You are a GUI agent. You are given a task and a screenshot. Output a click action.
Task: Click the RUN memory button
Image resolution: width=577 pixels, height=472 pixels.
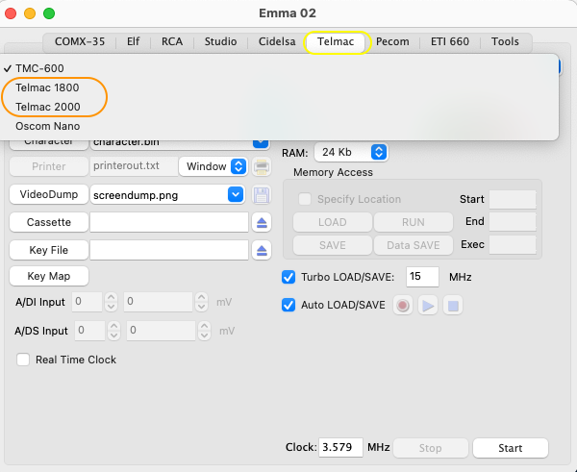[x=414, y=222]
